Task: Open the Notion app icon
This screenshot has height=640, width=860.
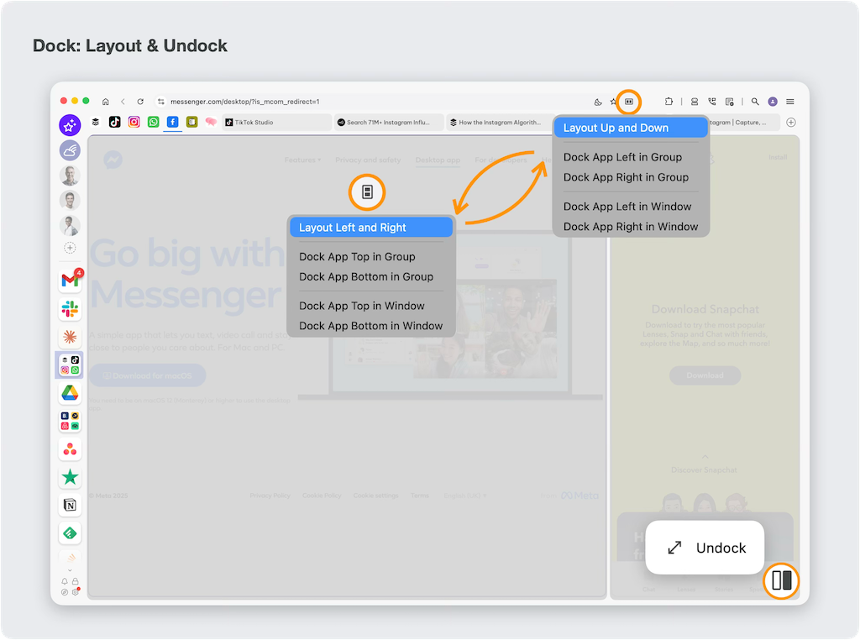Action: tap(70, 505)
